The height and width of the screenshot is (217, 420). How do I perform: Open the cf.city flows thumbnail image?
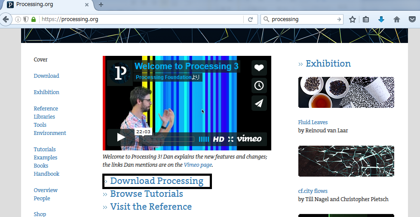(346, 161)
